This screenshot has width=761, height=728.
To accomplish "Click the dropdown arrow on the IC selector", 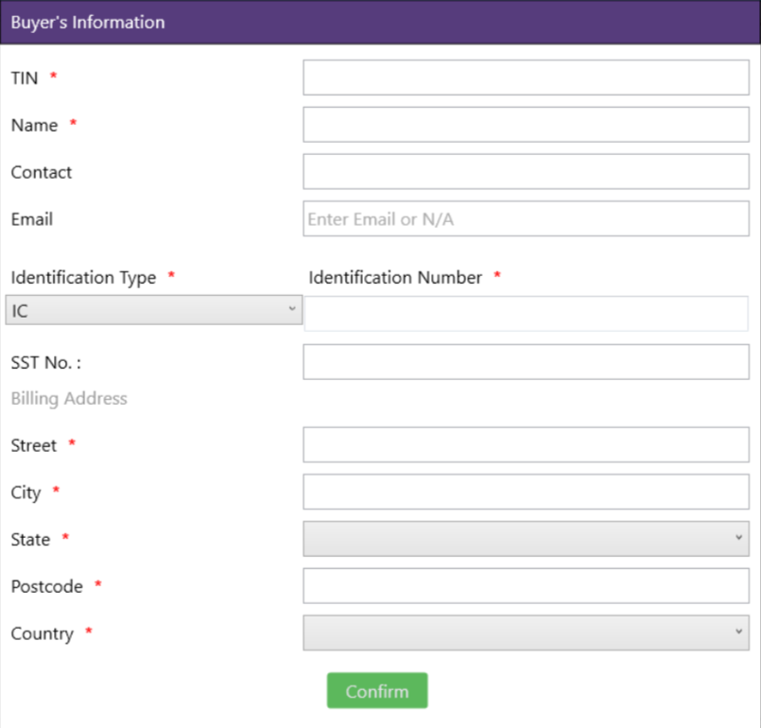I will coord(291,309).
